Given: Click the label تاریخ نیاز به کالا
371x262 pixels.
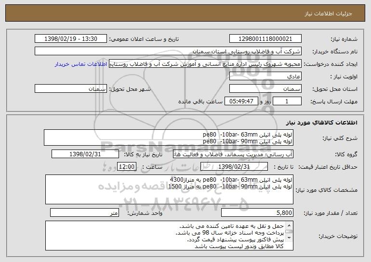Looking at the screenshot, I should click(x=143, y=155).
